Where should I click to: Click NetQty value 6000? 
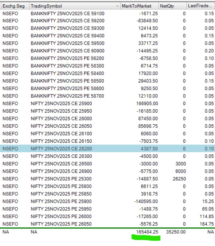(180, 171)
